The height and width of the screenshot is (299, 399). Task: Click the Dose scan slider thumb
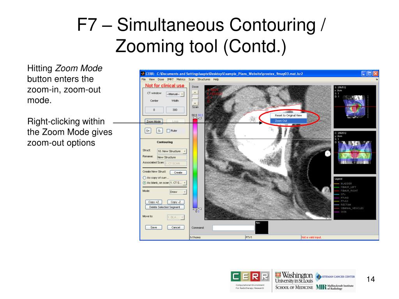click(x=195, y=97)
